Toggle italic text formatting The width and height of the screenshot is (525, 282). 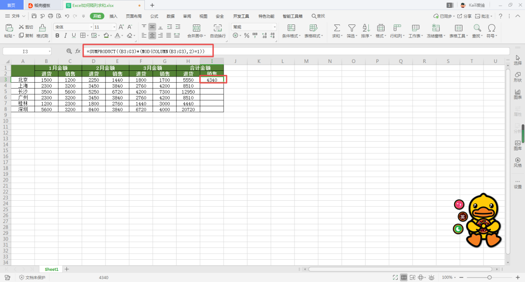[x=65, y=35]
